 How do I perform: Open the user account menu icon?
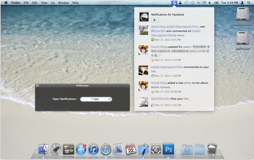242,3
